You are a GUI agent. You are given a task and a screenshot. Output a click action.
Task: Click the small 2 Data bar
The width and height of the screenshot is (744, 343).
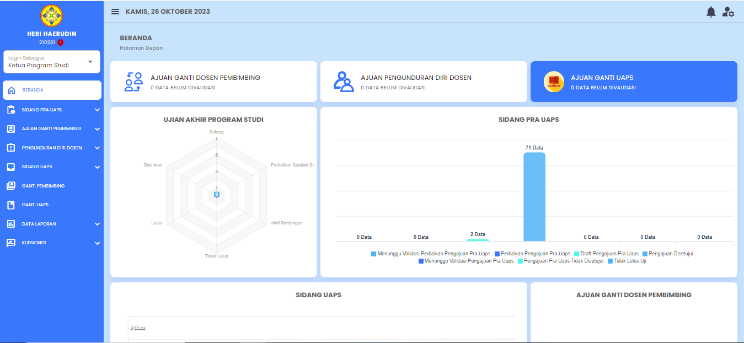478,240
